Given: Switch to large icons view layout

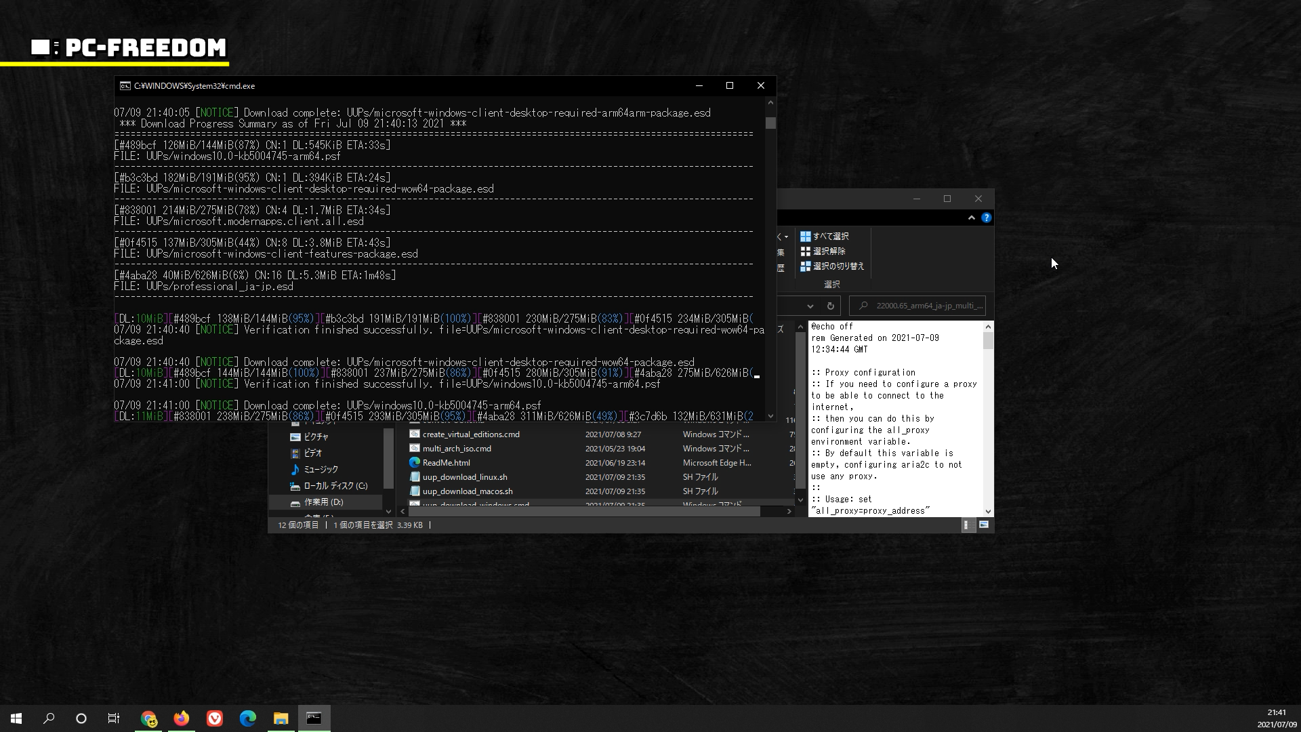Looking at the screenshot, I should tap(984, 525).
